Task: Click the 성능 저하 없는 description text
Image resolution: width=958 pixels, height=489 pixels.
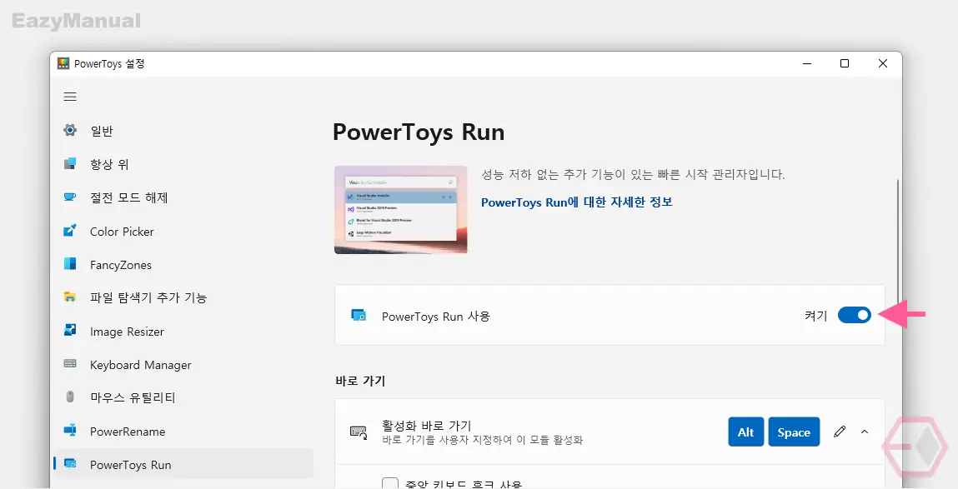Action: [633, 175]
